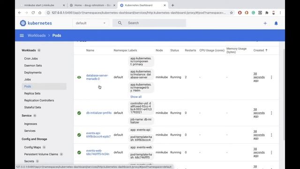Open Stateful Sets in sidebar
This screenshot has width=300, height=169.
(32, 108)
